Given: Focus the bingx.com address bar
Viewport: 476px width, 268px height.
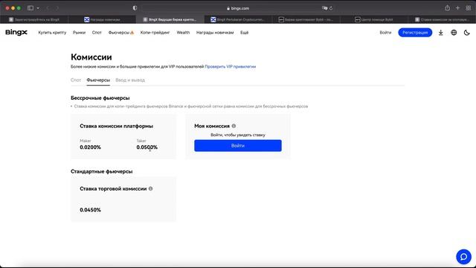Looking at the screenshot, I should tap(238, 8).
